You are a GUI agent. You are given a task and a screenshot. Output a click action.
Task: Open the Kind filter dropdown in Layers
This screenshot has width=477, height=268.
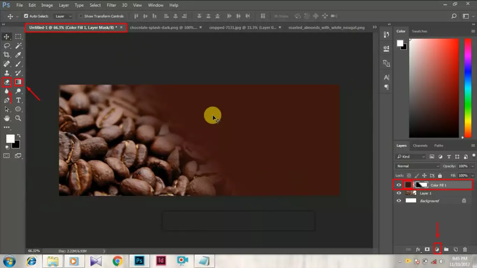click(411, 157)
